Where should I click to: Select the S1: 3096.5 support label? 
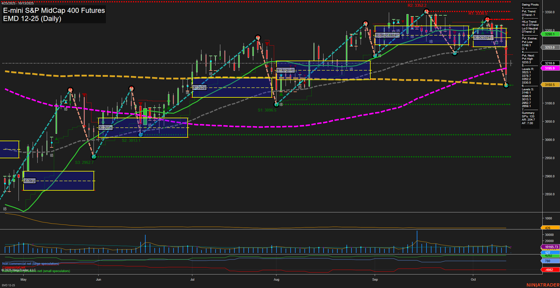[267, 110]
